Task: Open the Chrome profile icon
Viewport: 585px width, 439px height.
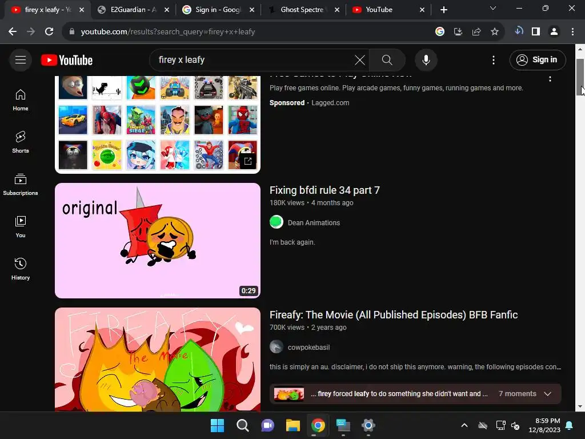Action: (554, 32)
